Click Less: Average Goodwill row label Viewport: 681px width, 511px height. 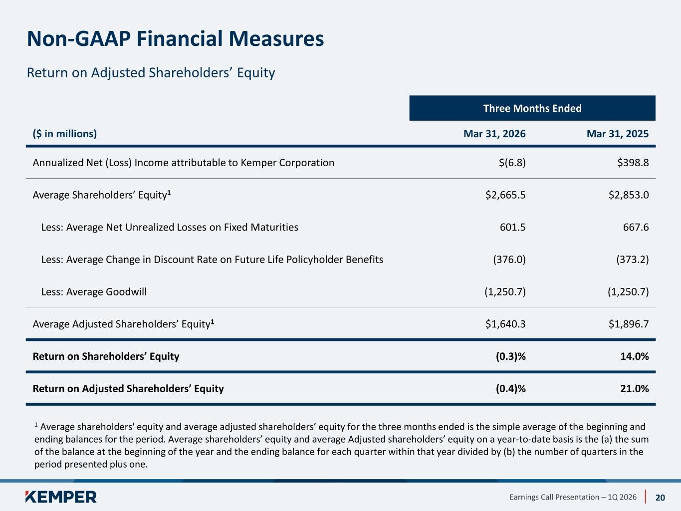(x=94, y=292)
